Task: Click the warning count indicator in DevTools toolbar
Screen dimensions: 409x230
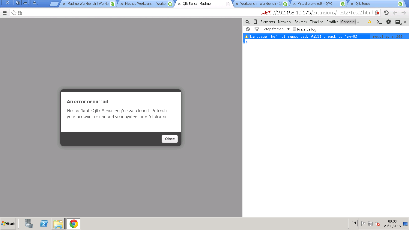Action: 371,22
